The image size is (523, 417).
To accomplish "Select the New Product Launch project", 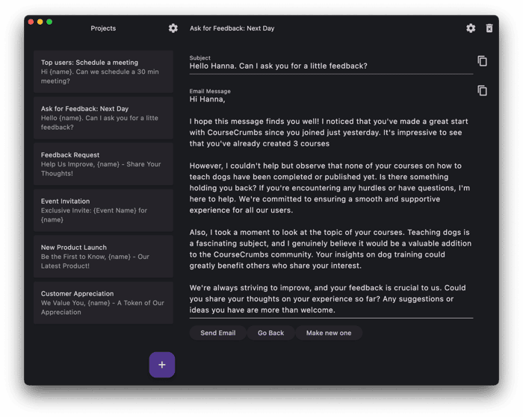I will [103, 257].
